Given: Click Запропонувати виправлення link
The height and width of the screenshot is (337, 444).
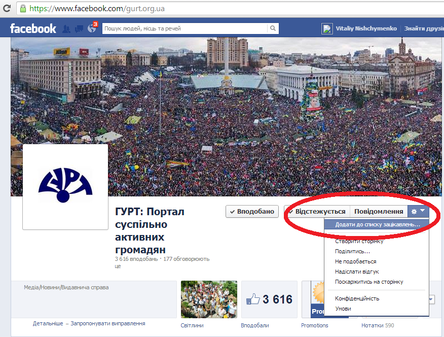Looking at the screenshot, I should (x=108, y=323).
